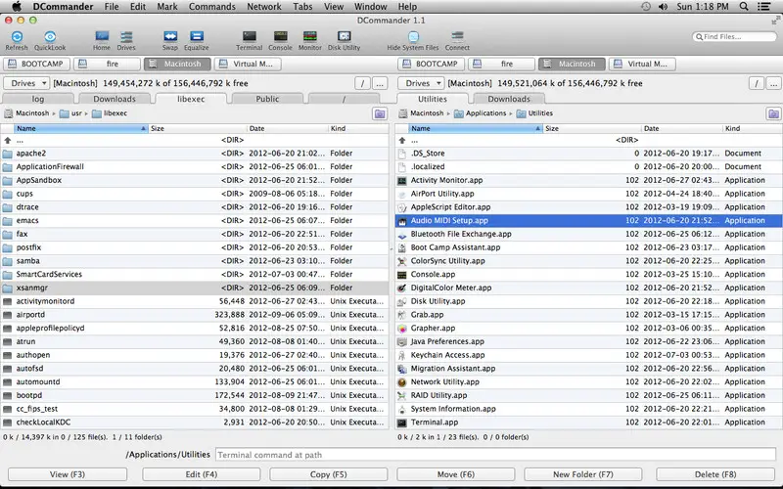This screenshot has height=489, width=783.
Task: Select left panel BOOTCAMP drive button
Action: 37,64
